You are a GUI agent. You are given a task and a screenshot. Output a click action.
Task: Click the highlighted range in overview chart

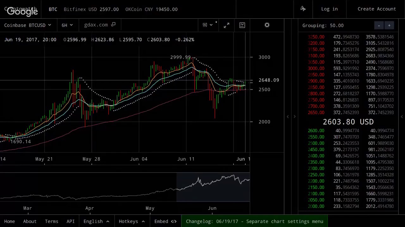[x=213, y=187]
